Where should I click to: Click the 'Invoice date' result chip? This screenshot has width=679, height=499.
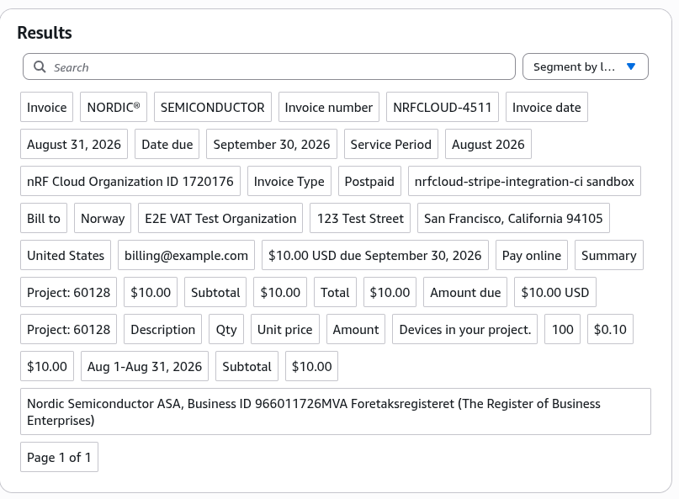tap(547, 107)
